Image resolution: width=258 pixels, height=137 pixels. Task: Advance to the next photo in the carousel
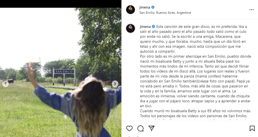click(x=115, y=84)
